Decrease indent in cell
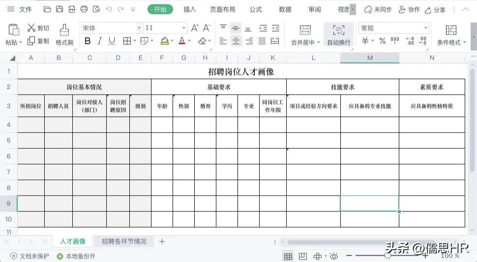Viewport: 477px width, 262px height. (x=263, y=28)
